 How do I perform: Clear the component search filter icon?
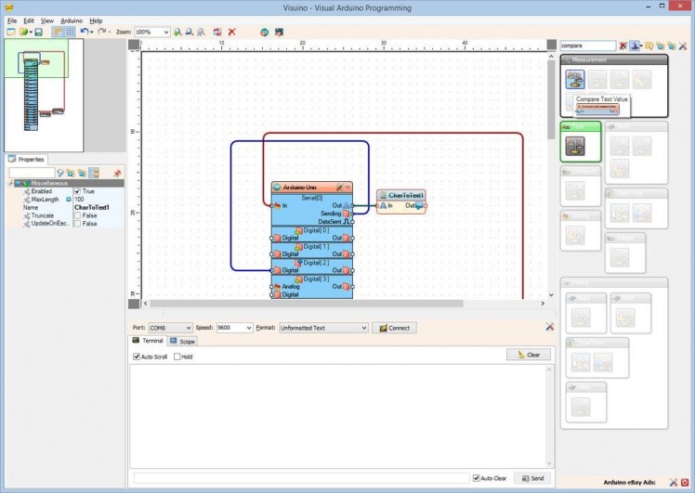623,45
